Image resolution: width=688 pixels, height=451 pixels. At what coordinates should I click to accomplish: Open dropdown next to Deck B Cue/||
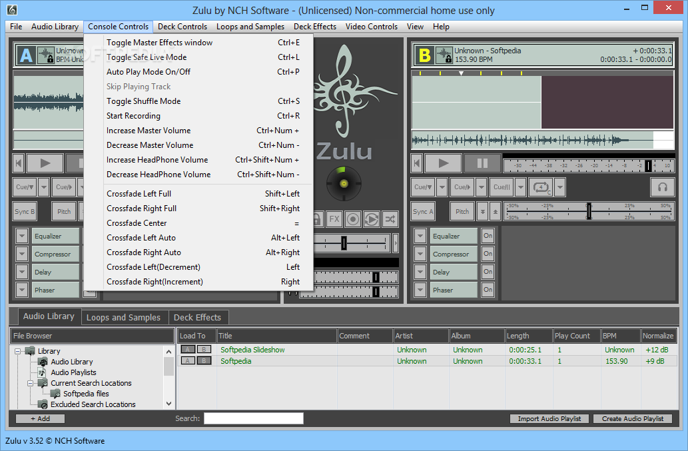point(521,187)
